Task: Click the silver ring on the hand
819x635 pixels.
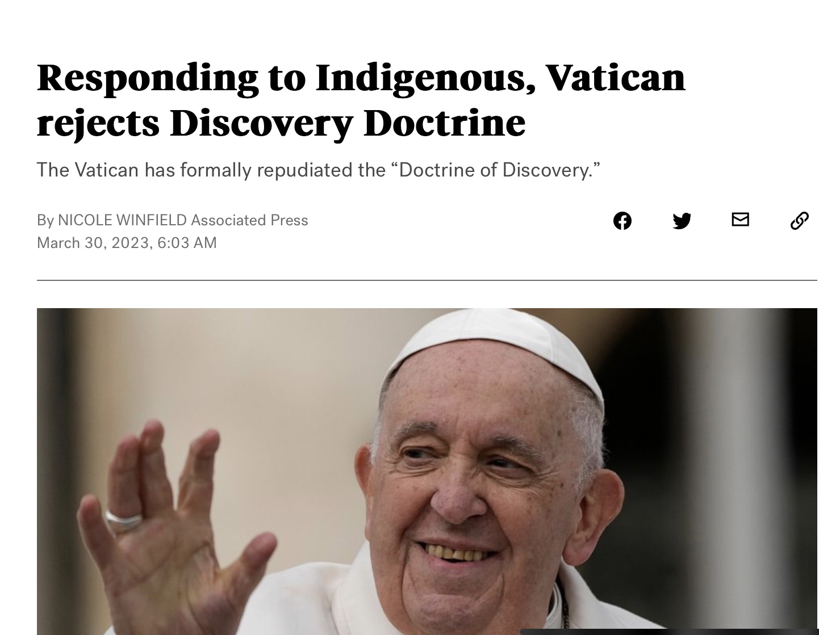Action: click(x=124, y=519)
